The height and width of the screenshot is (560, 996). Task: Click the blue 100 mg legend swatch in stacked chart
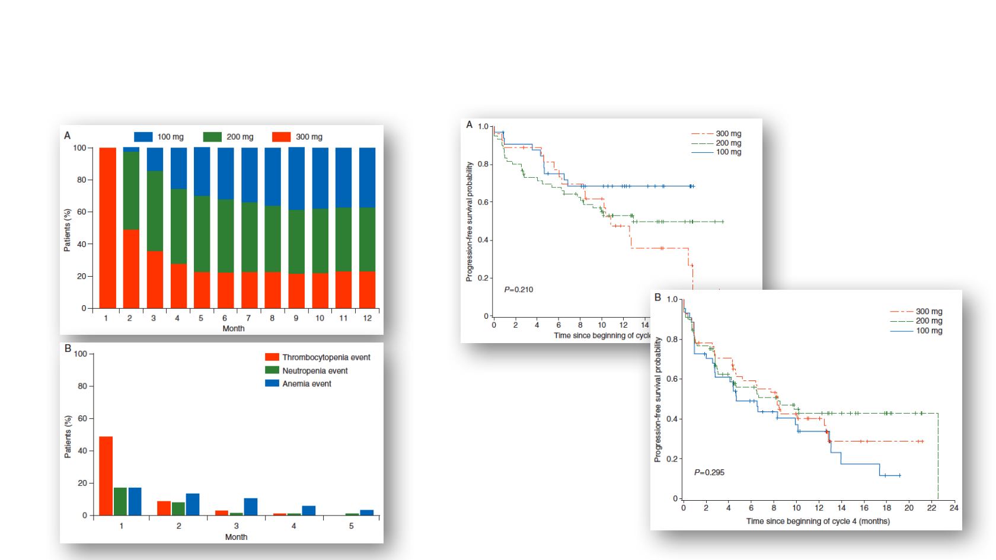click(x=143, y=137)
